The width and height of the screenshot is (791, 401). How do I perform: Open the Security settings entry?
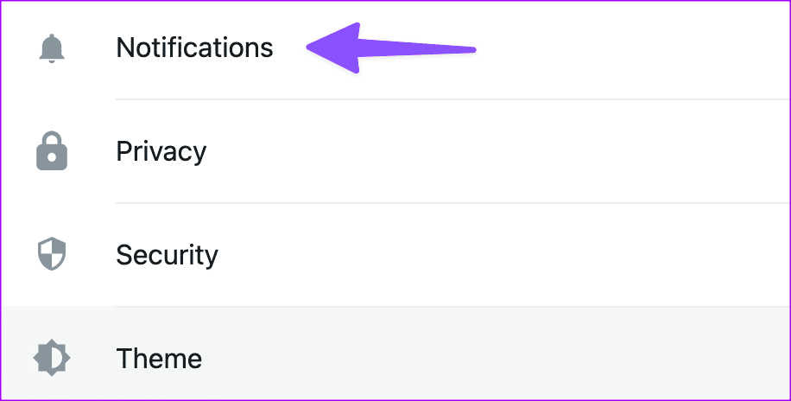pyautogui.click(x=395, y=255)
